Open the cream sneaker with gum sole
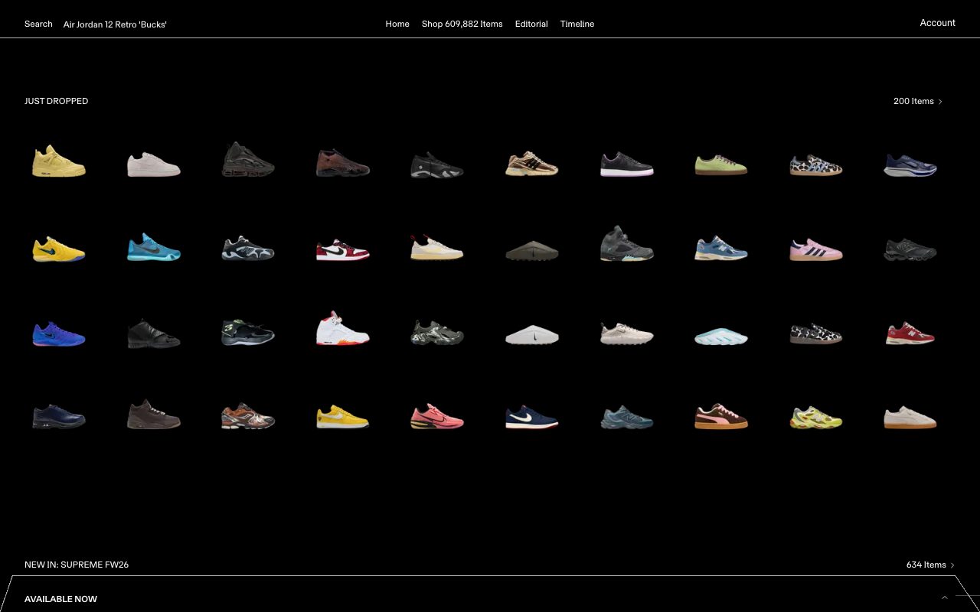Screen dimensions: 980x612 [910, 418]
